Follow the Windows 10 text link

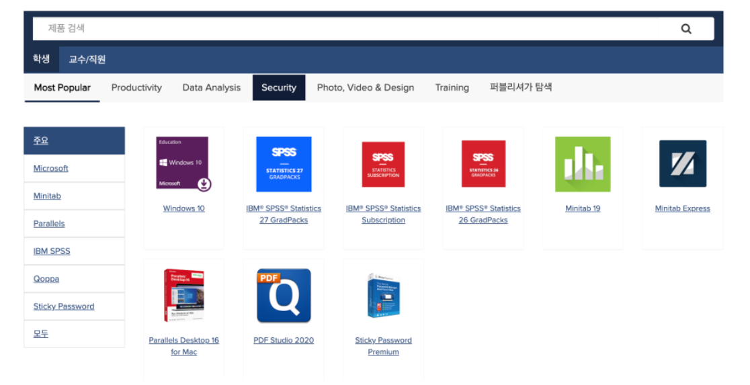click(x=183, y=208)
